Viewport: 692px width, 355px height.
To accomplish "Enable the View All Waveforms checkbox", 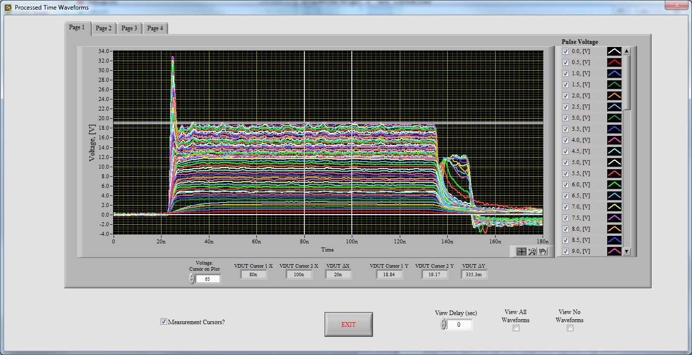I will [516, 328].
